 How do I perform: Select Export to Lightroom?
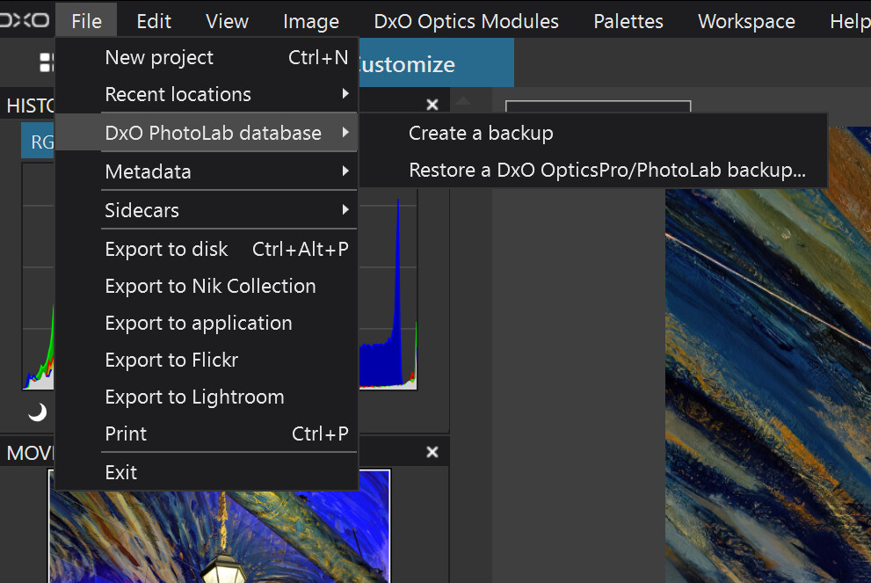pos(207,397)
